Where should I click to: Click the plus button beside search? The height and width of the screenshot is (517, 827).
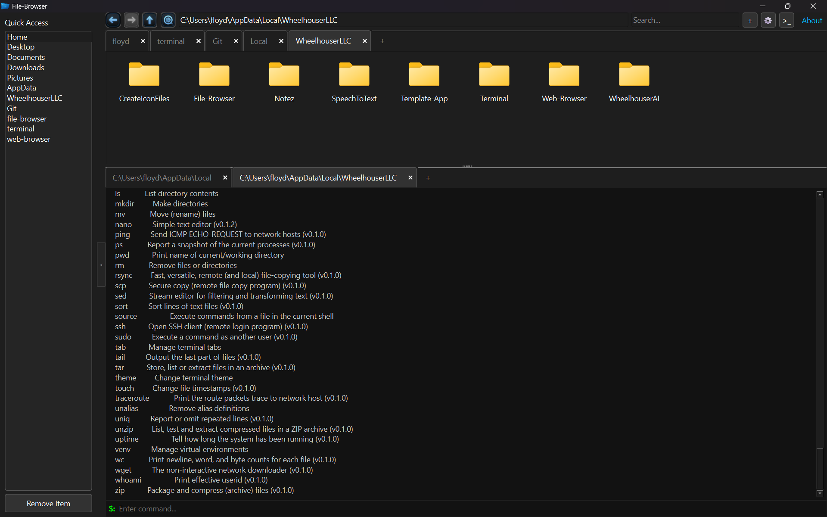pyautogui.click(x=750, y=20)
